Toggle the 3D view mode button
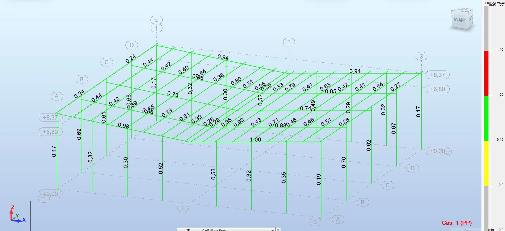 (188, 230)
